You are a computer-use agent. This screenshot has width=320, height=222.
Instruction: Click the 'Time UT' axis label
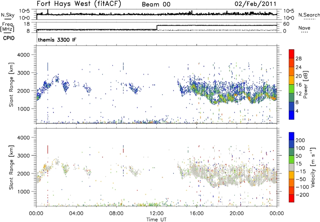click(x=156, y=219)
